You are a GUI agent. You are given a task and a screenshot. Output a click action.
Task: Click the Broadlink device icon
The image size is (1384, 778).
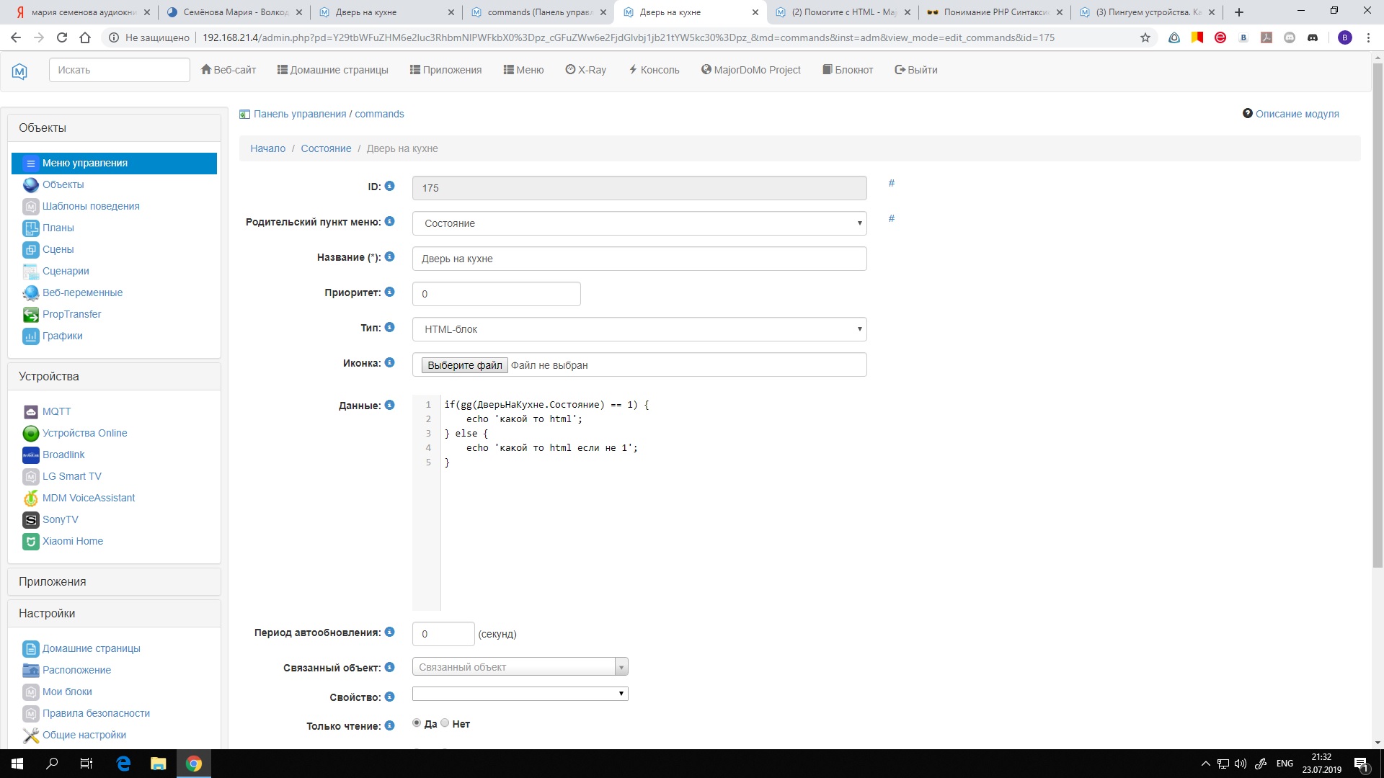30,455
